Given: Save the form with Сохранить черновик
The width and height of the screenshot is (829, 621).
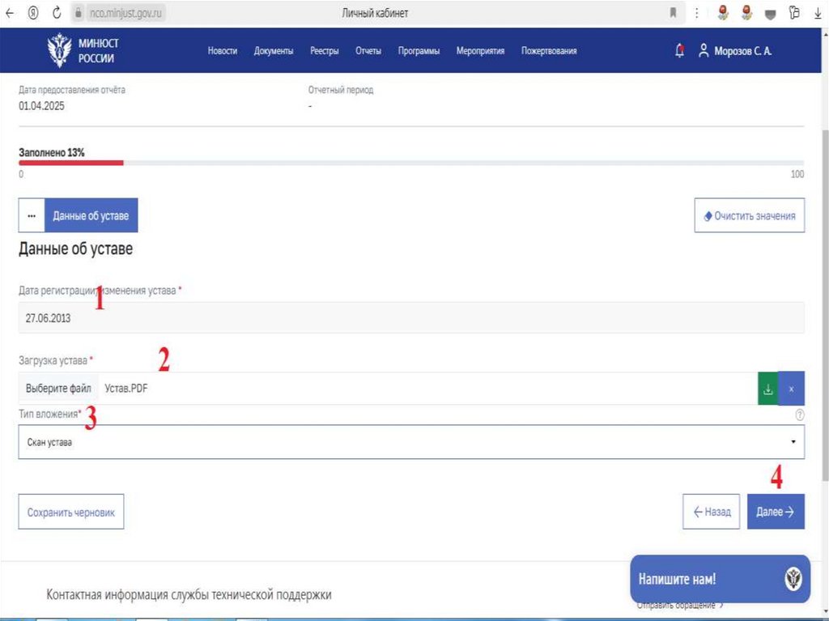Looking at the screenshot, I should coord(71,512).
